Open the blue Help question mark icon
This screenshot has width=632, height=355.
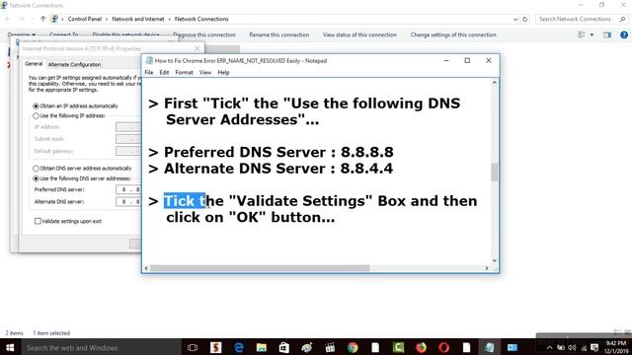click(x=624, y=35)
